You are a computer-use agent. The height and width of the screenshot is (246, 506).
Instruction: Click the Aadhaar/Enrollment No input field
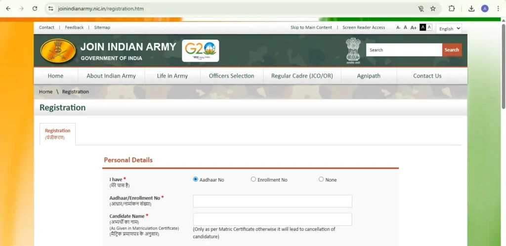(x=272, y=201)
